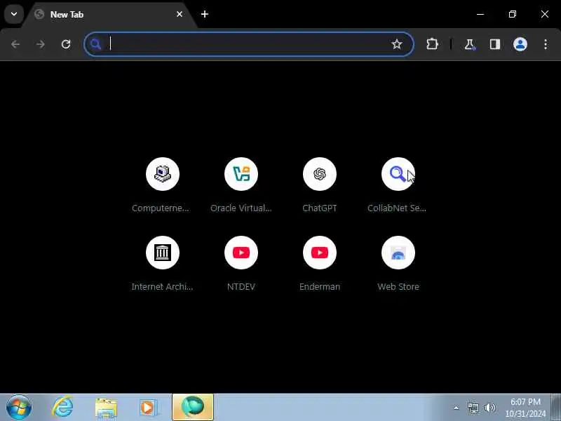Viewport: 561px width, 421px height.
Task: Launch Windows Media Player from taskbar
Action: coord(149,408)
